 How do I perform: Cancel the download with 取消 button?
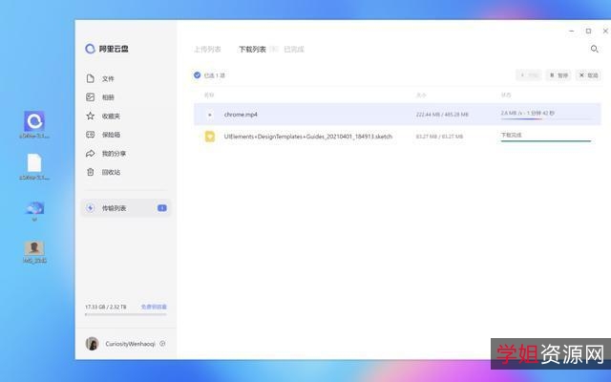coord(588,74)
